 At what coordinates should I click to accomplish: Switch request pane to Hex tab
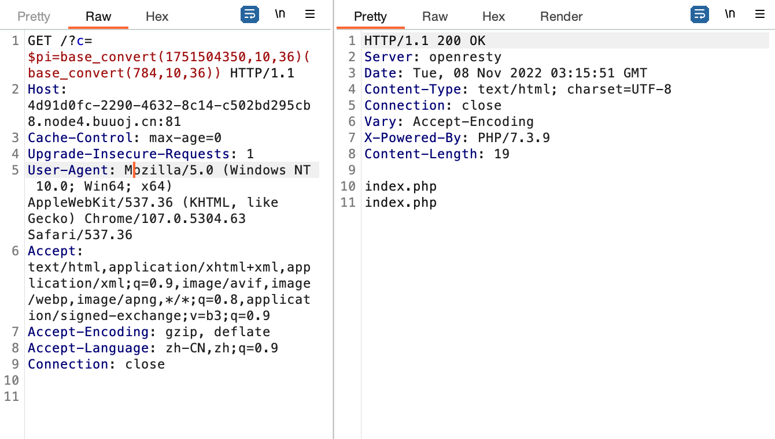157,16
